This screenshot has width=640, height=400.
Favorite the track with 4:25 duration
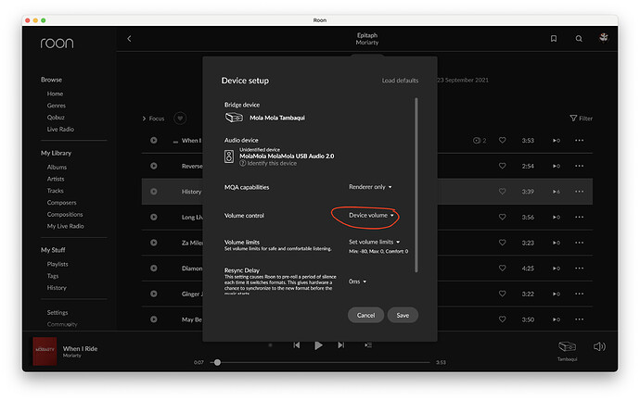[503, 268]
